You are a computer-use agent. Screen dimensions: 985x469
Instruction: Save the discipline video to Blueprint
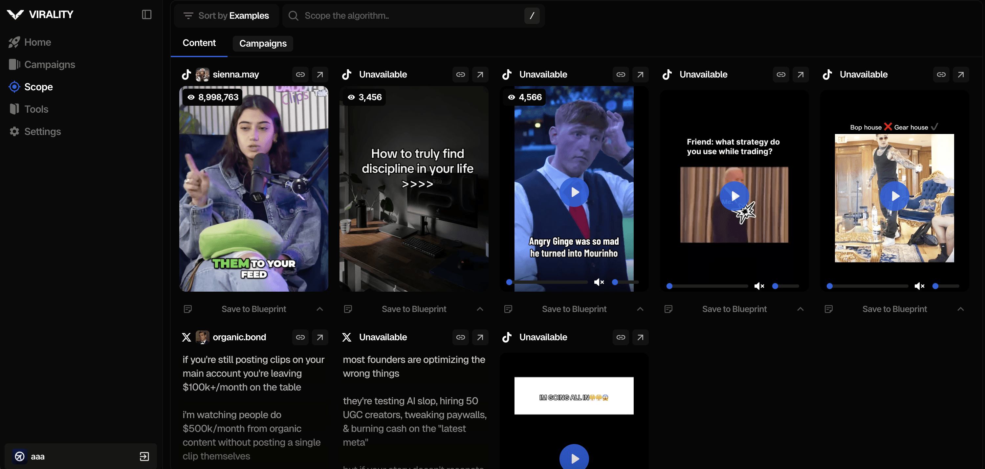coord(414,309)
